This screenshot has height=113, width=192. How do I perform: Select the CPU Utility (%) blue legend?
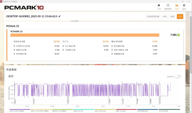click(148, 111)
